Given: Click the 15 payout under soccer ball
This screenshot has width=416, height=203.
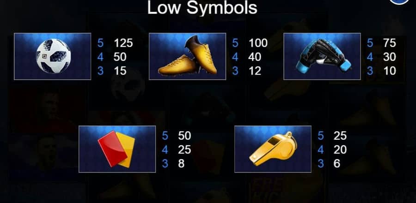Looking at the screenshot, I should click(x=120, y=71).
